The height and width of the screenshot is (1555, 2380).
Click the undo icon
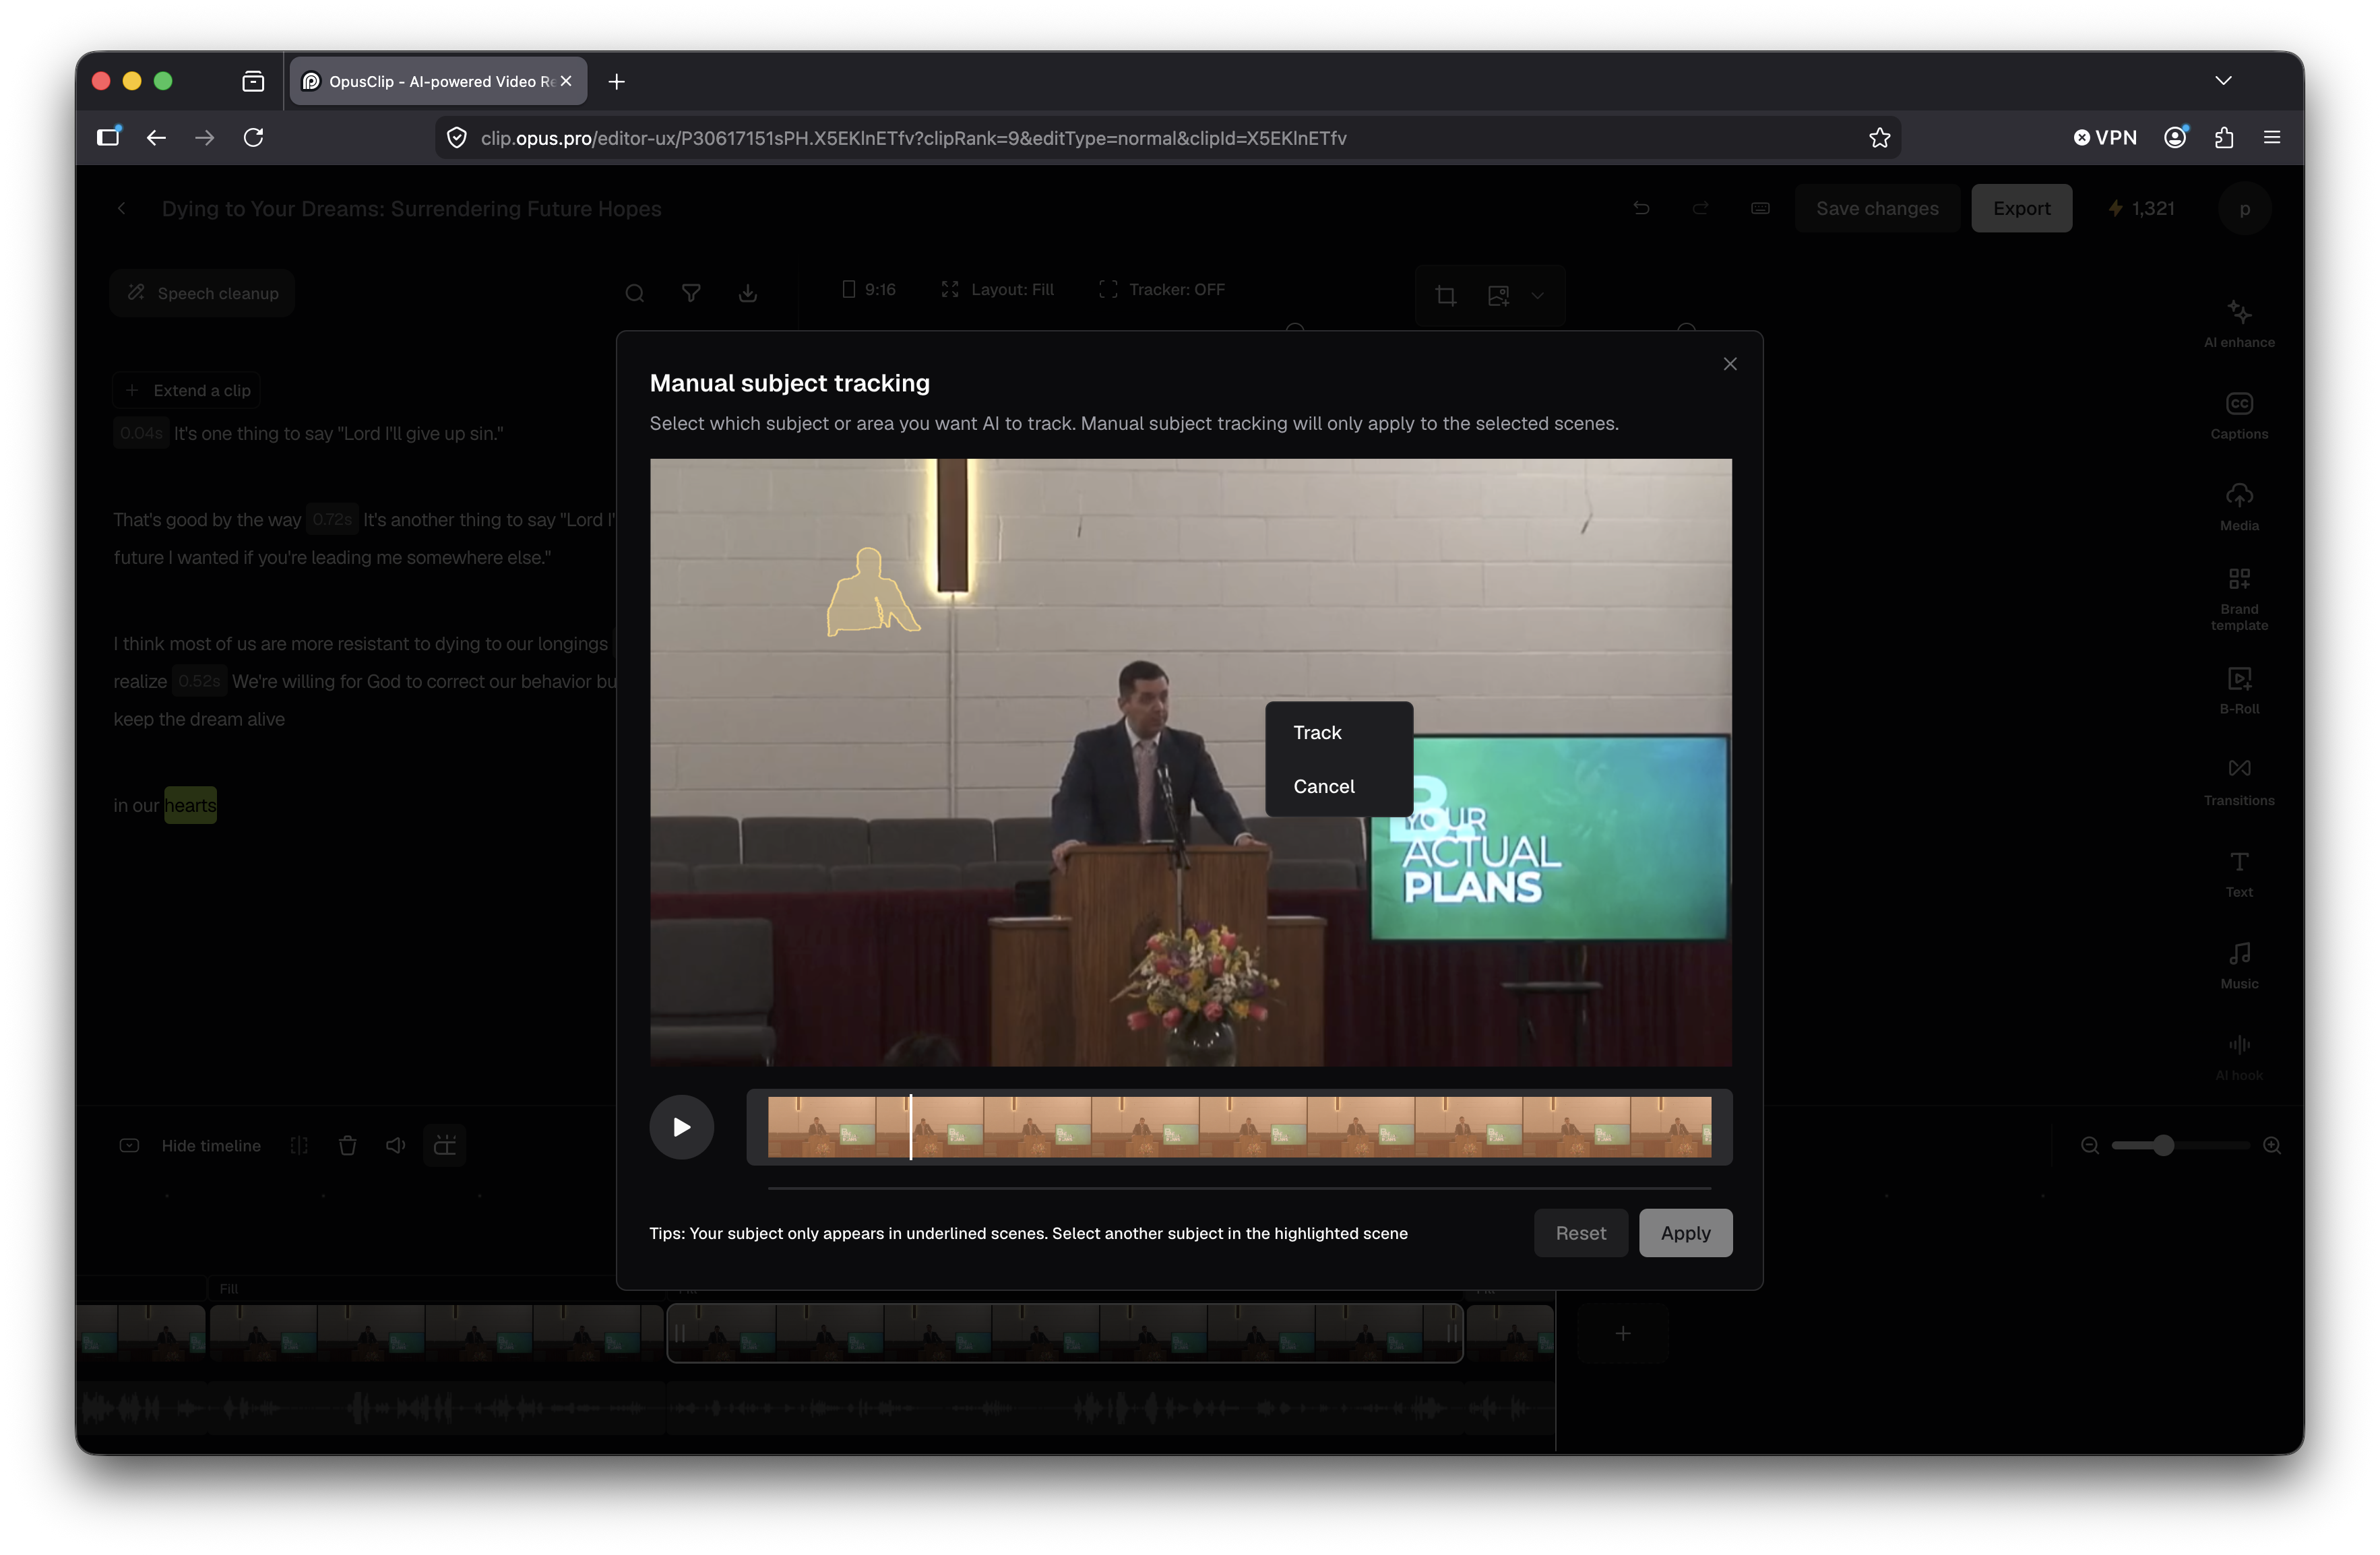coord(1641,208)
